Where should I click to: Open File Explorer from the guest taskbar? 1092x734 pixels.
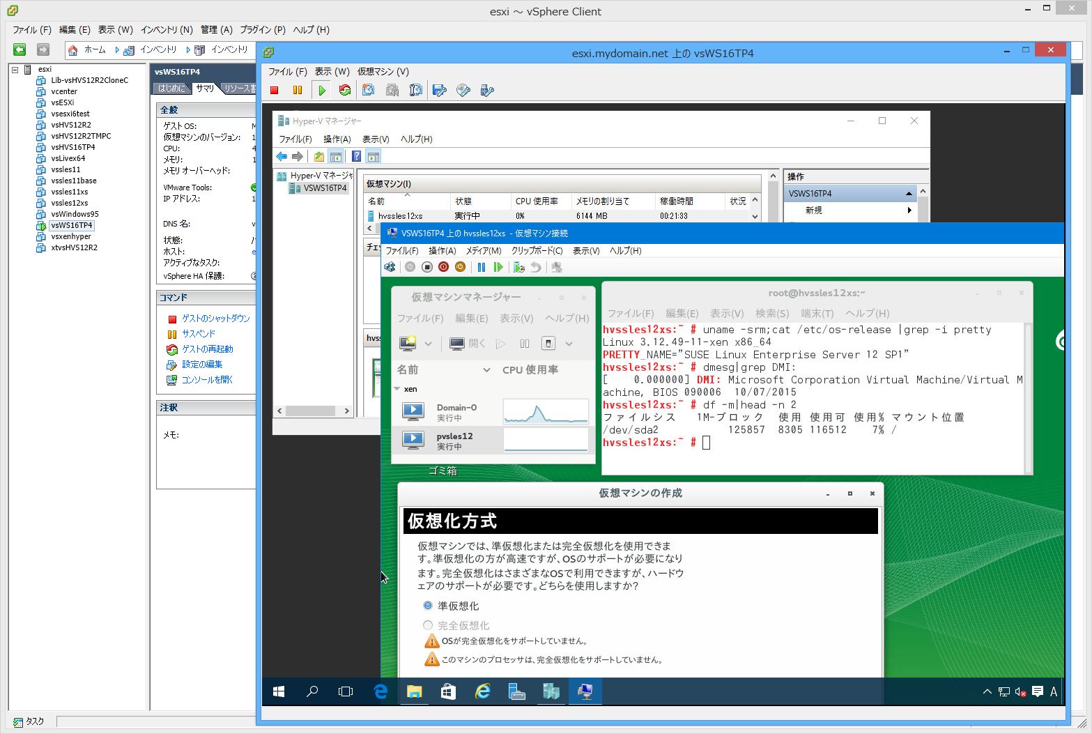click(415, 691)
